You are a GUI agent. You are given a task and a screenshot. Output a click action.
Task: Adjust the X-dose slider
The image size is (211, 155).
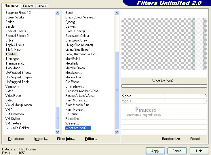[164, 96]
